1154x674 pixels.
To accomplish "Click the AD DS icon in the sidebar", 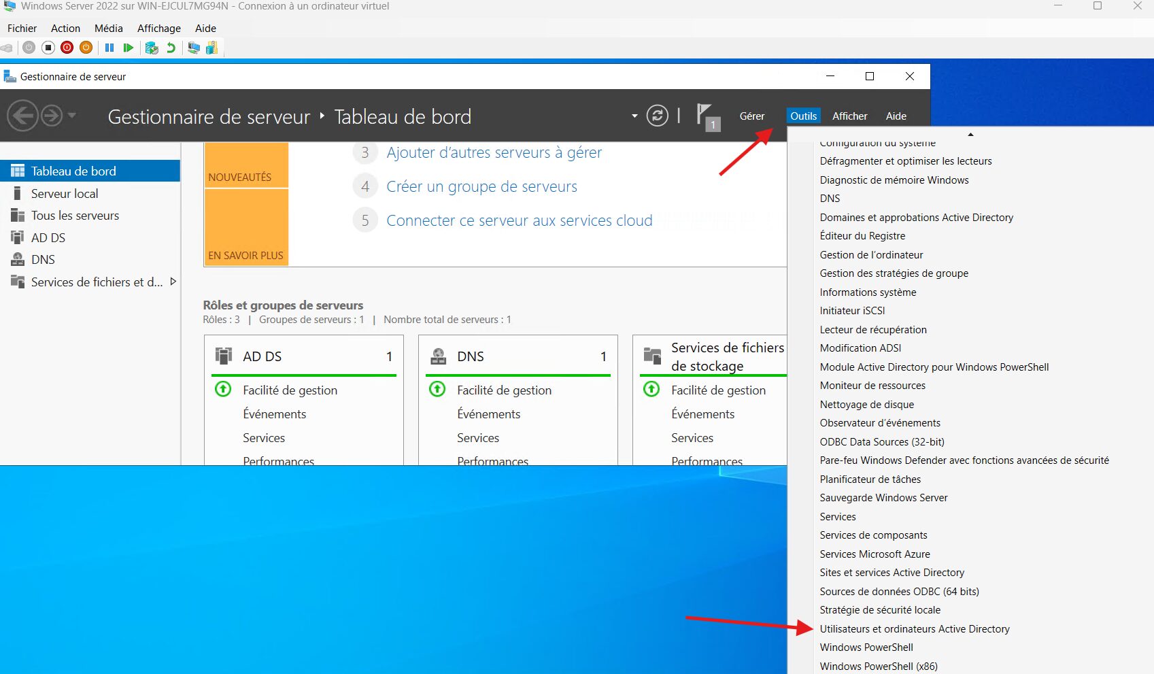I will point(18,237).
